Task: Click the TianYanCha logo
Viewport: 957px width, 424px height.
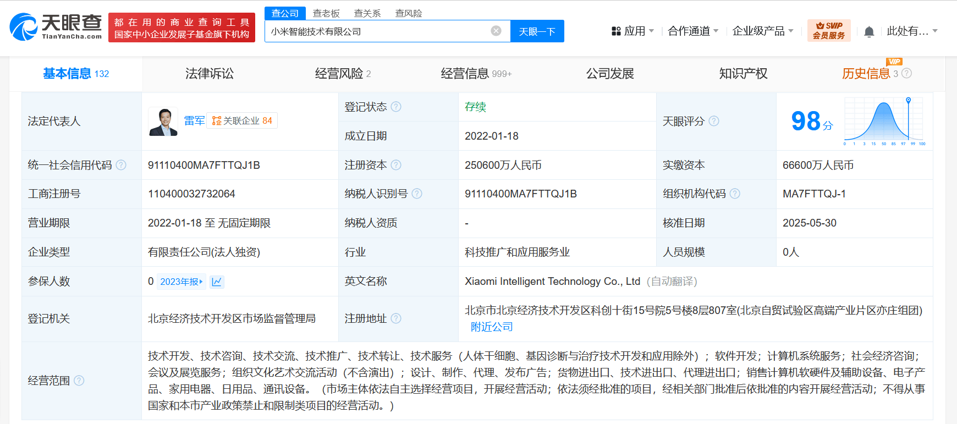Action: 56,27
